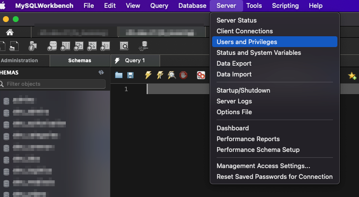
Task: Refresh the schemas list icon
Action: pos(101,73)
